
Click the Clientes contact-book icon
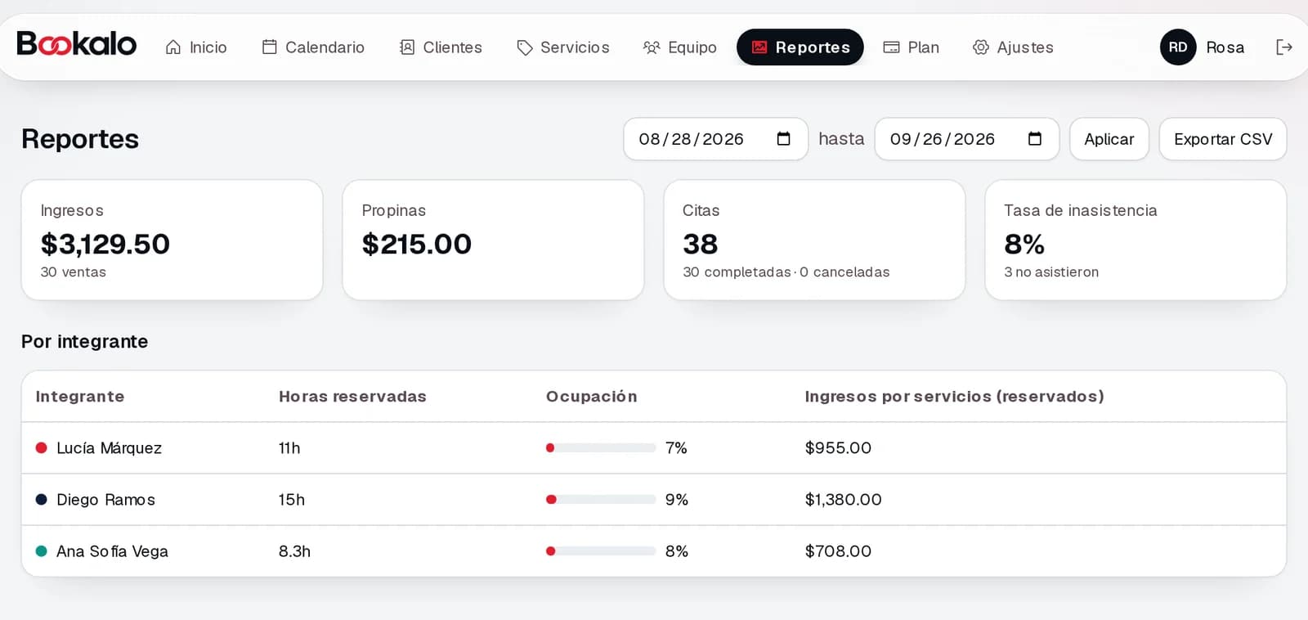tap(406, 47)
